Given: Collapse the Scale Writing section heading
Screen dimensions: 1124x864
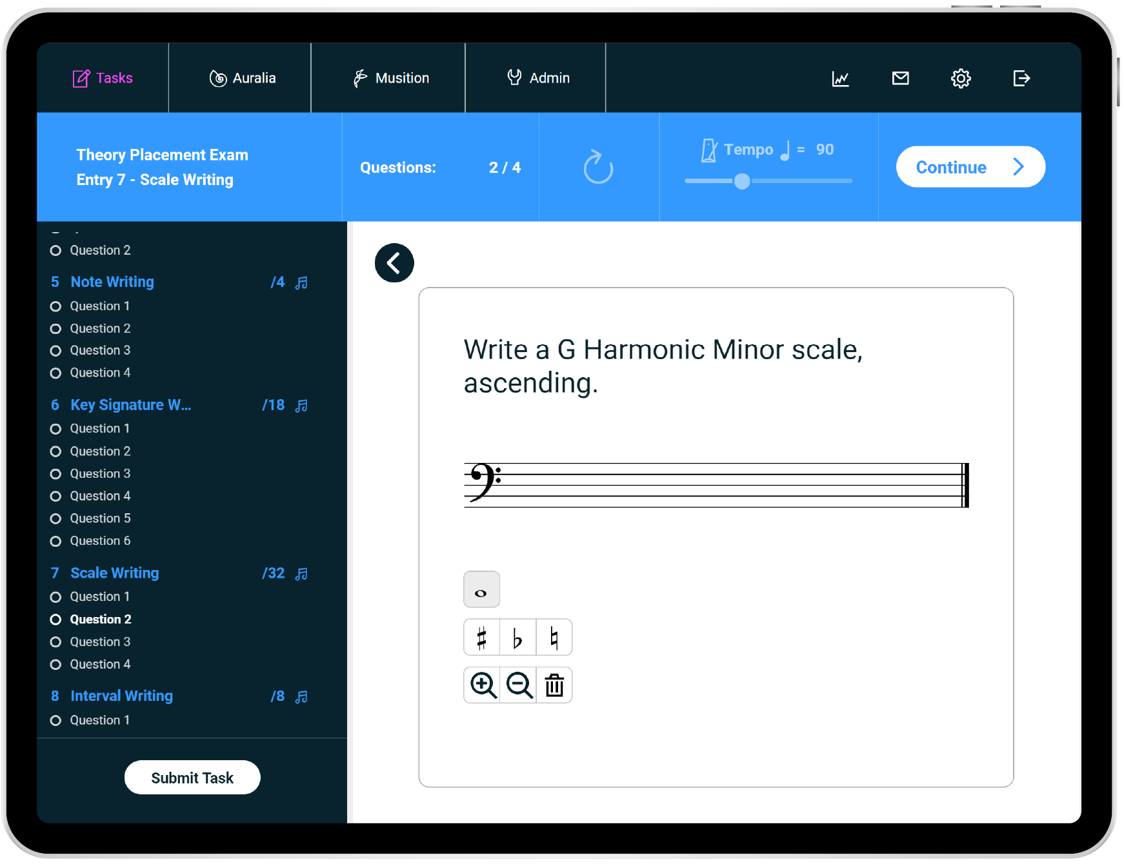Looking at the screenshot, I should tap(114, 573).
